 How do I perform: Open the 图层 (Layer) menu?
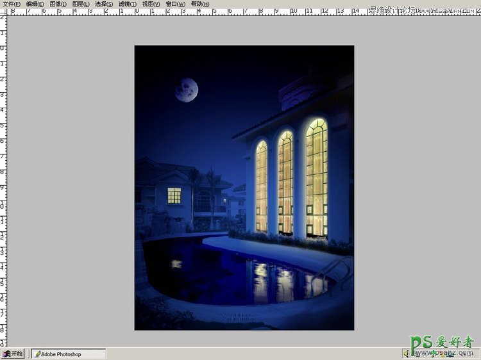[81, 4]
